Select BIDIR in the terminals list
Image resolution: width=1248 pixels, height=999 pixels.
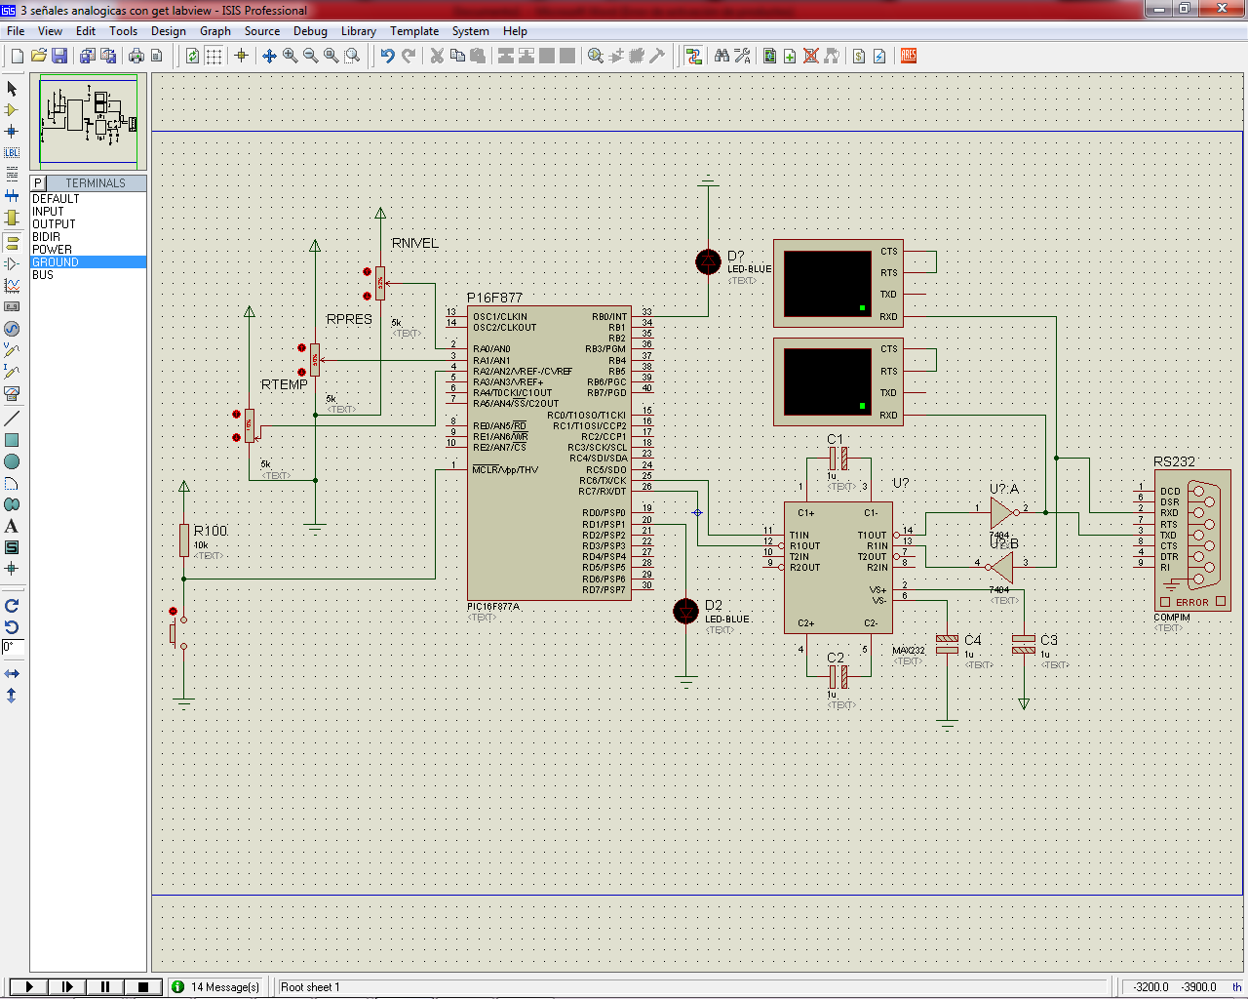[89, 237]
